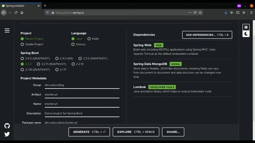Select Spring Boot 2.1.18 (SNAPSHOT)
The image size is (255, 143).
coord(35,70)
